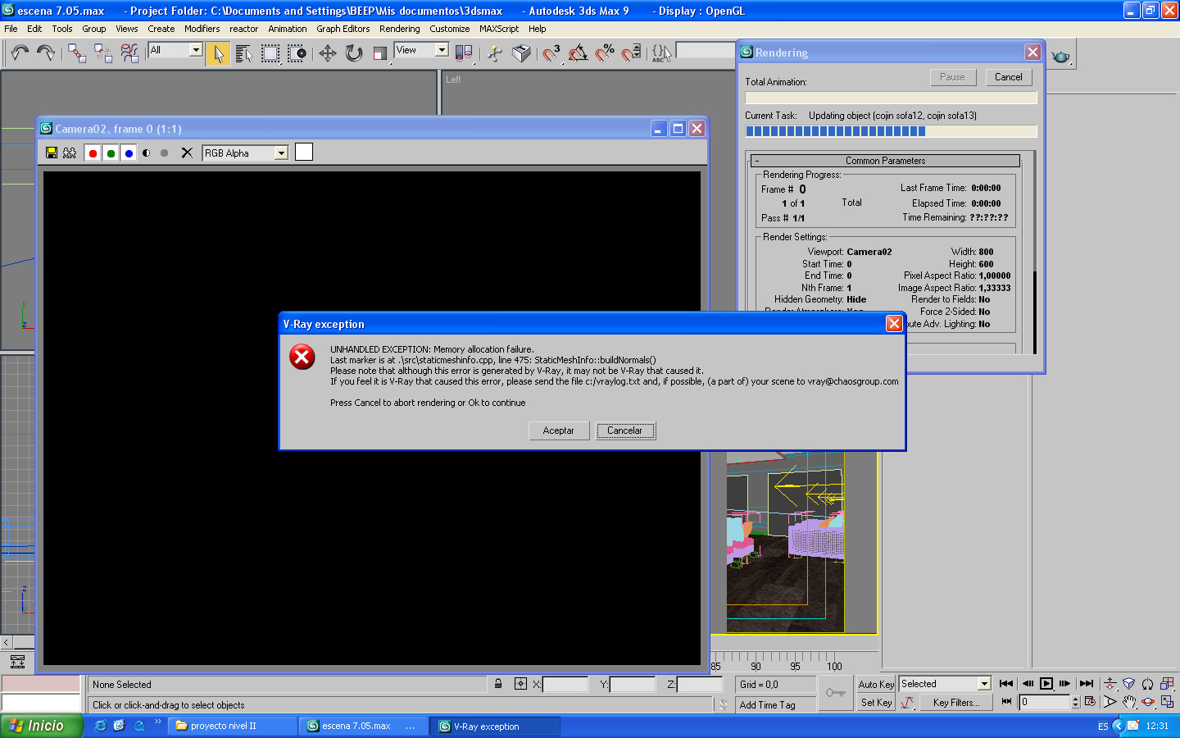Screen dimensions: 1180x738
Task: Click the Current Task progress bar
Action: pyautogui.click(x=891, y=131)
